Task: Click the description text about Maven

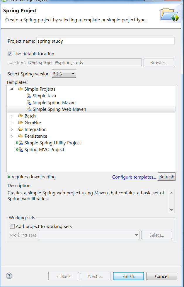Action: click(x=86, y=196)
